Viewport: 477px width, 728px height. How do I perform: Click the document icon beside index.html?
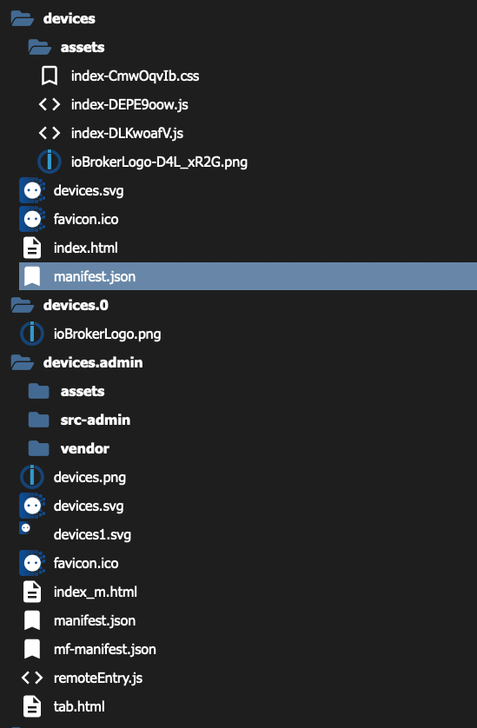tap(32, 248)
